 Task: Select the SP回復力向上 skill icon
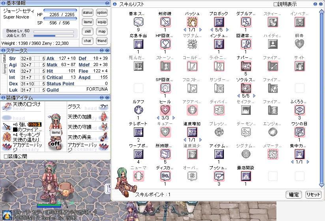(x=165, y=88)
